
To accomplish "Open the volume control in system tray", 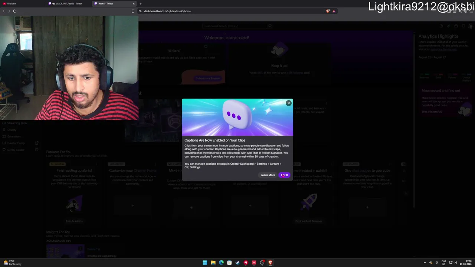I will coord(455,263).
